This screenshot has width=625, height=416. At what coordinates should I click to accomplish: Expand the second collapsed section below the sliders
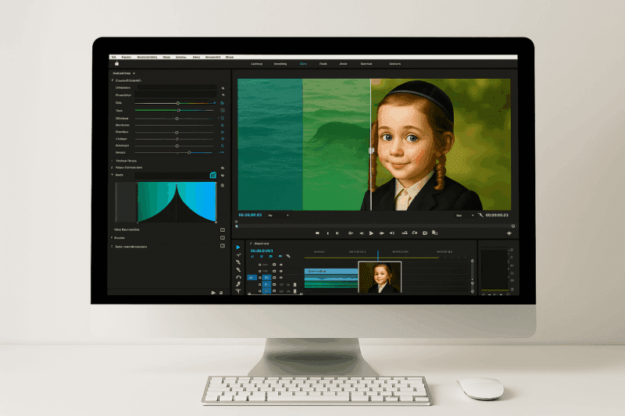[x=112, y=168]
